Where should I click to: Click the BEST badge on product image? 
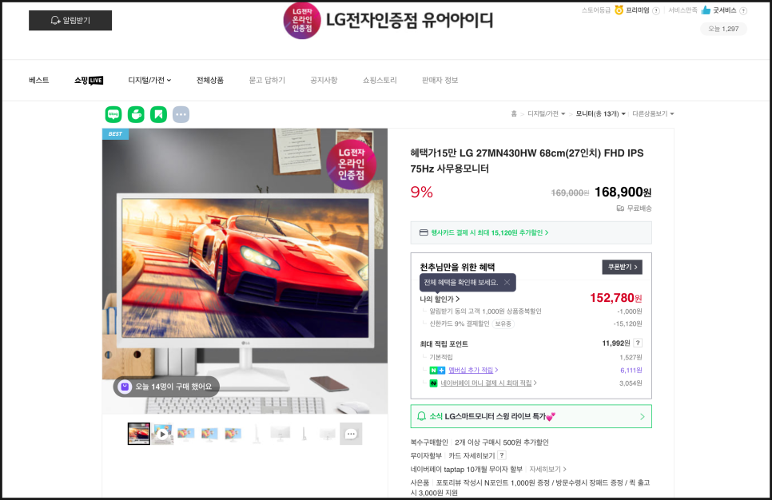point(115,134)
